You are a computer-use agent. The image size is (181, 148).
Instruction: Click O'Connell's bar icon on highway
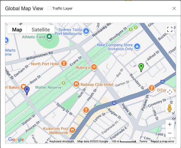pos(151,88)
